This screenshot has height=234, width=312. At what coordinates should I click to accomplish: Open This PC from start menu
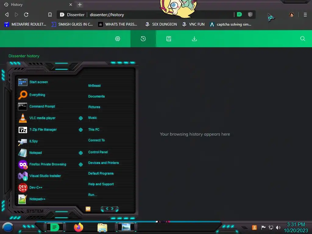pos(94,129)
